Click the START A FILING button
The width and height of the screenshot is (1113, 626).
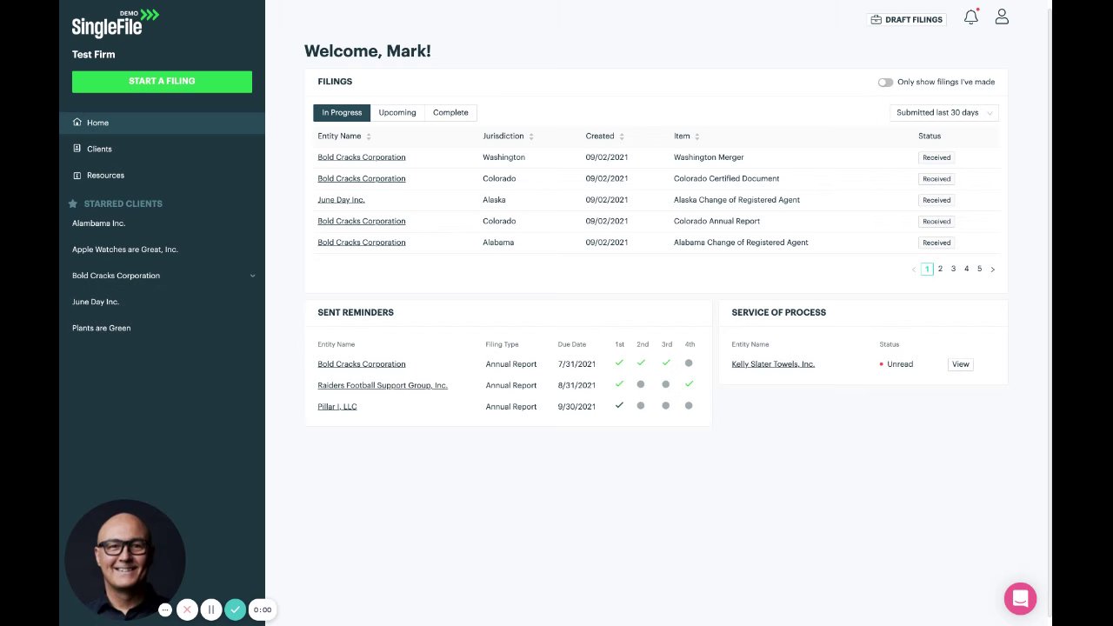162,81
